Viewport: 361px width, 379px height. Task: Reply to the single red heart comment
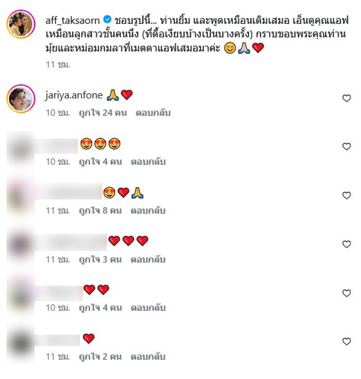click(148, 357)
